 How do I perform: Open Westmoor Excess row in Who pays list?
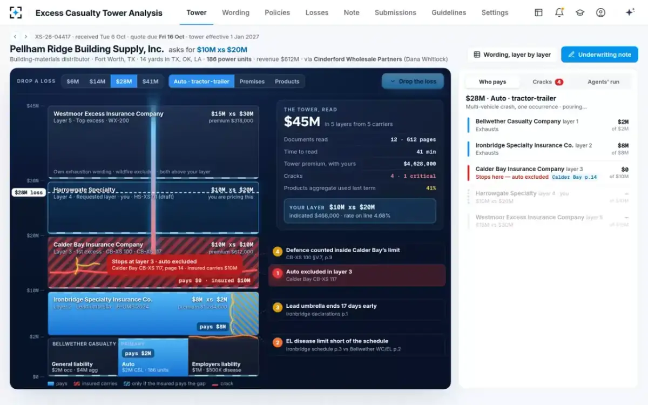pos(548,220)
